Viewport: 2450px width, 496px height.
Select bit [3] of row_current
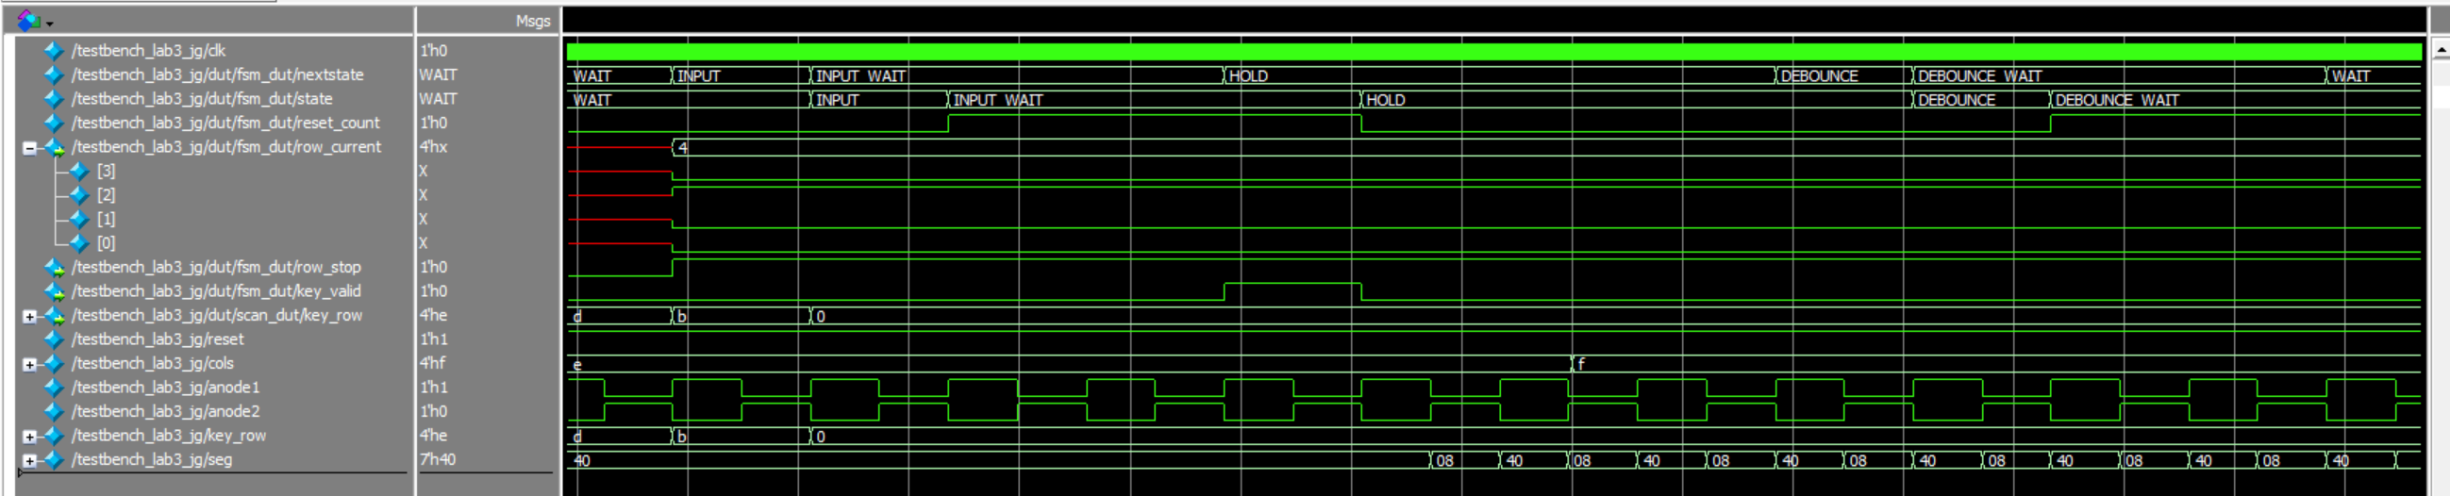click(106, 171)
